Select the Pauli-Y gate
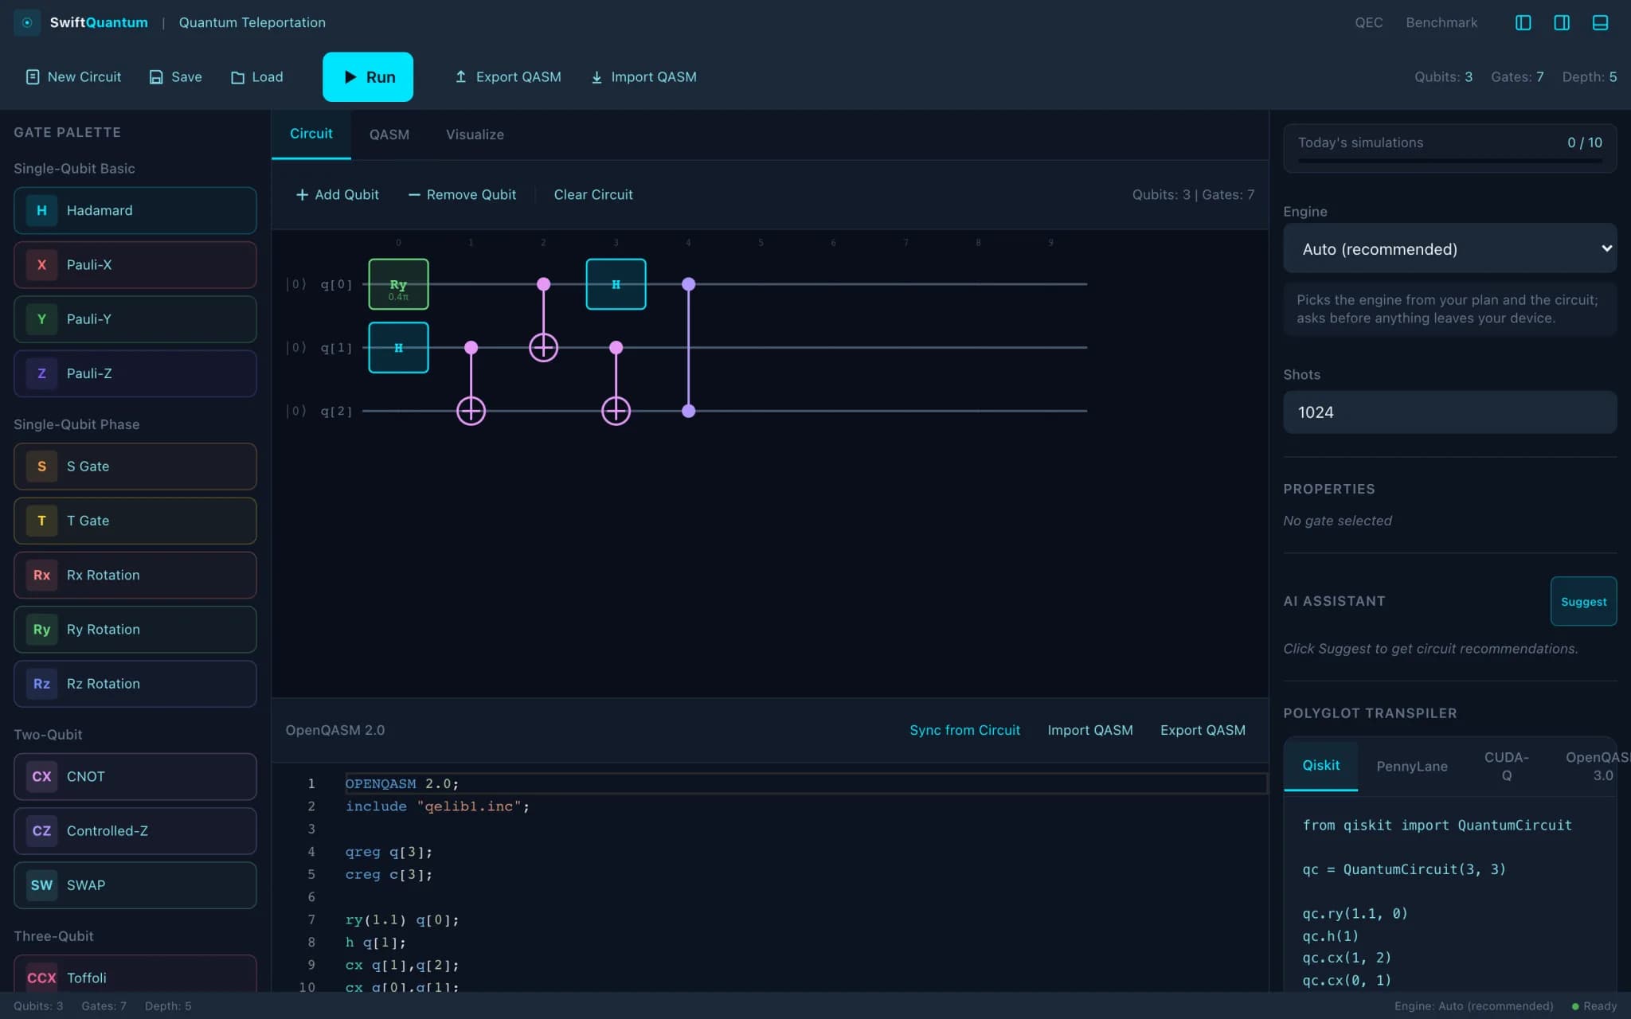The image size is (1631, 1019). (135, 318)
